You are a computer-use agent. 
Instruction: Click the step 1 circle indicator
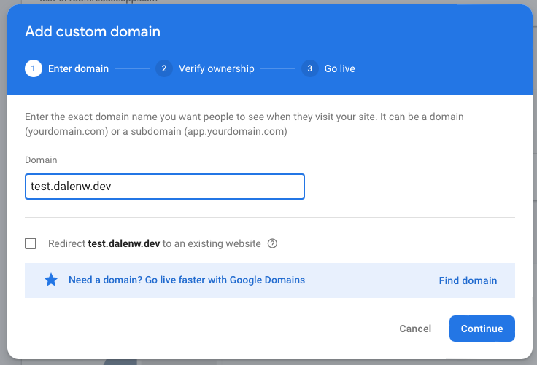33,68
